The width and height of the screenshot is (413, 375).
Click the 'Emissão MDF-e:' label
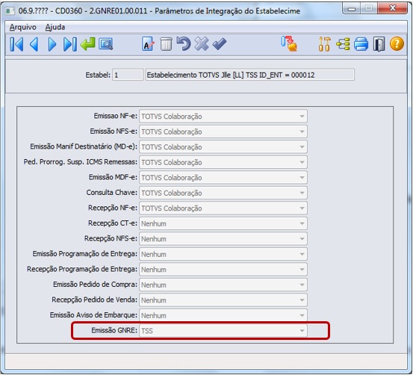pyautogui.click(x=113, y=177)
